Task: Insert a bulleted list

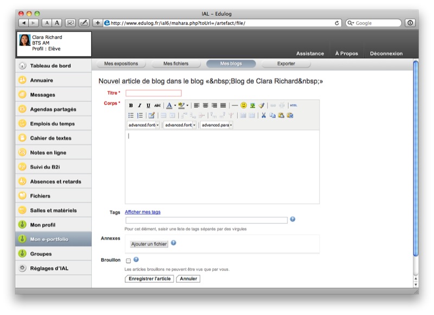Action: click(131, 115)
